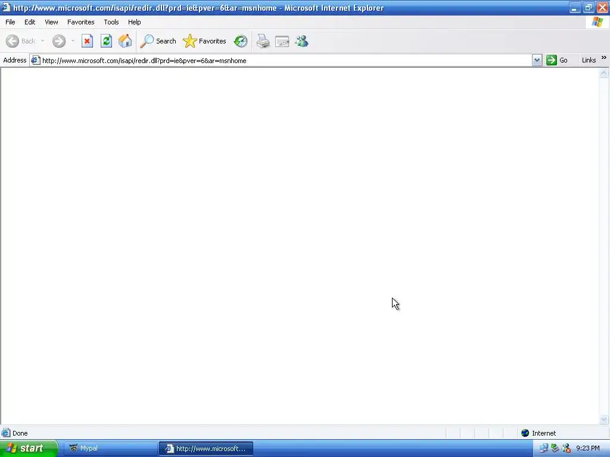Click the Internet zone globe icon

tap(525, 433)
